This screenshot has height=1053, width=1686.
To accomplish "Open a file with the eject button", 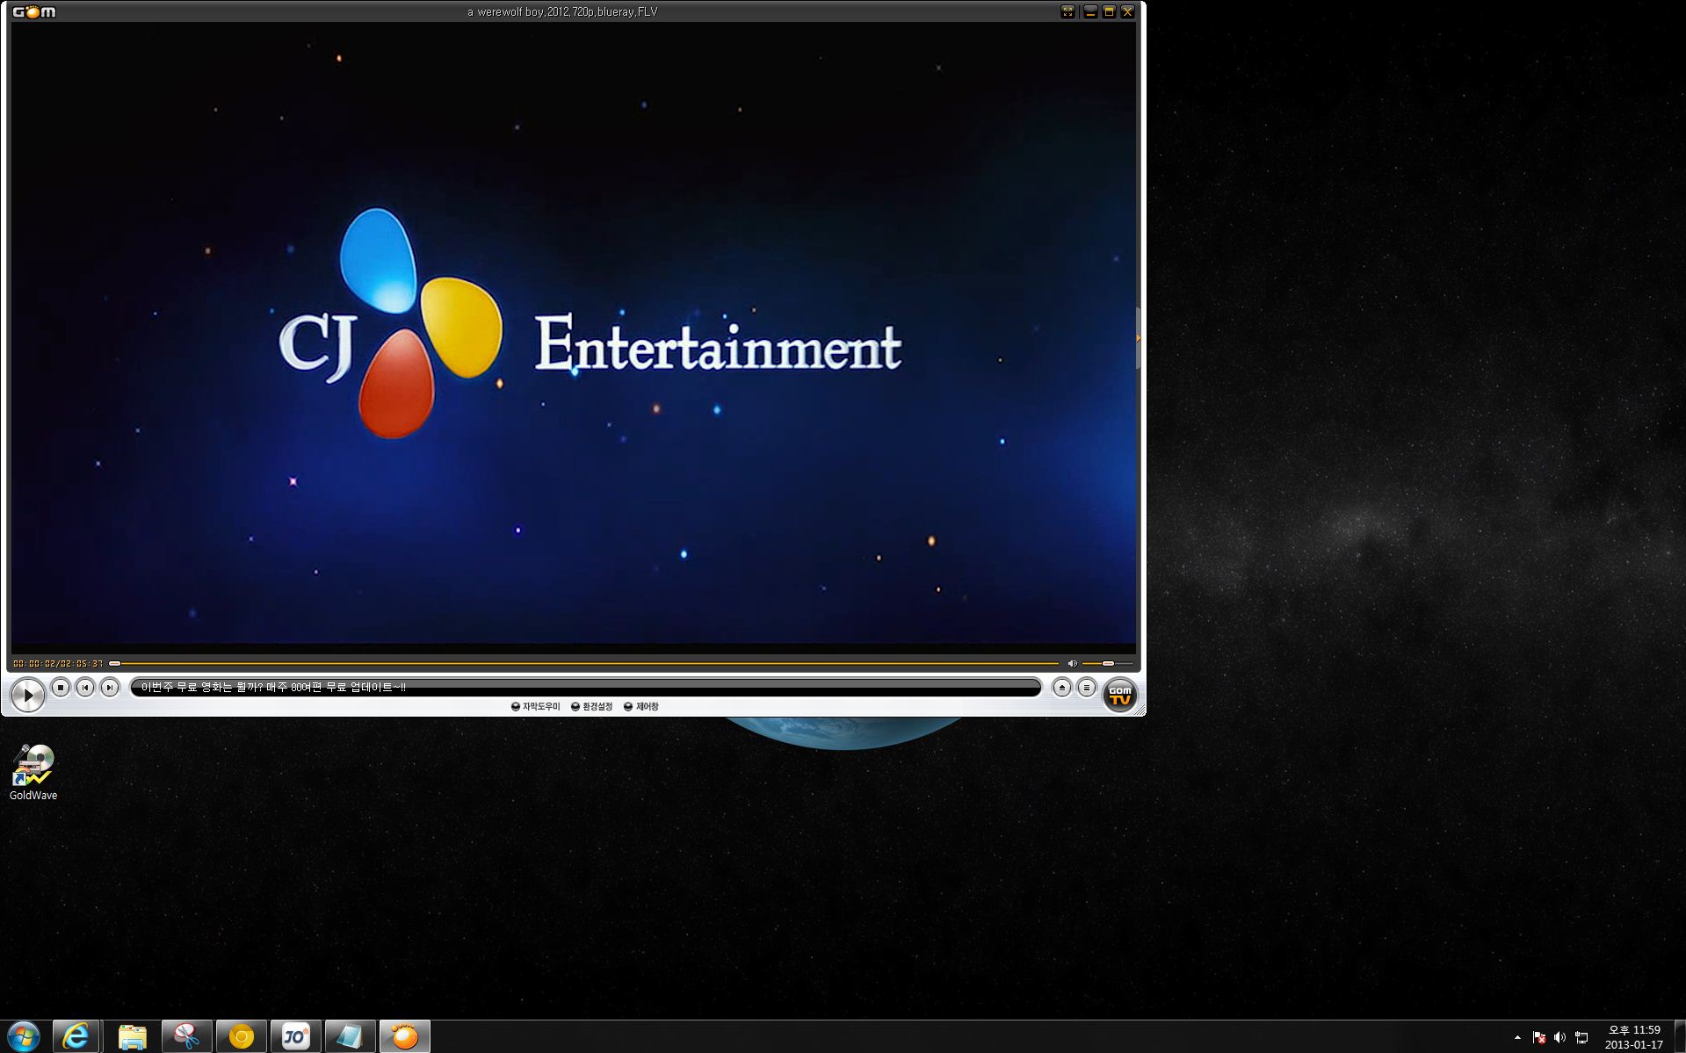I will (1062, 688).
